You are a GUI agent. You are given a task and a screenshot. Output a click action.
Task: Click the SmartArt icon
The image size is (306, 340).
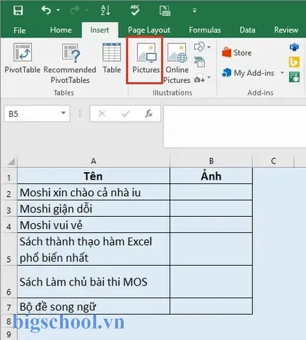pyautogui.click(x=199, y=62)
